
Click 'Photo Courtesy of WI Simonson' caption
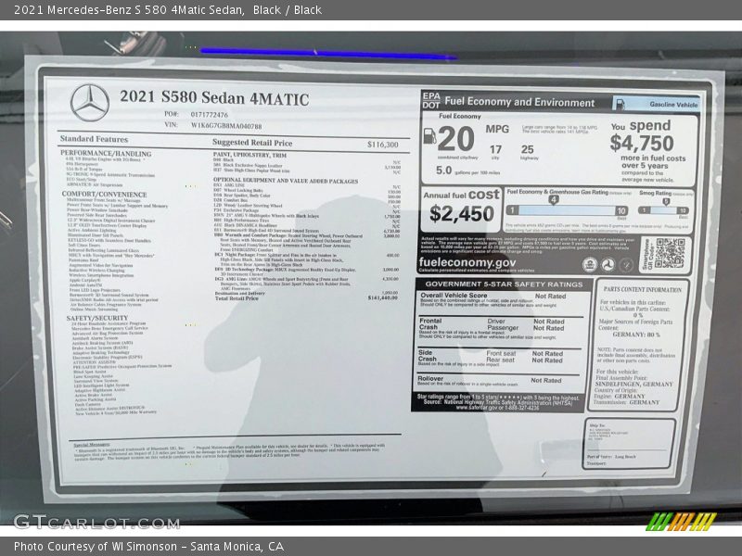96,547
